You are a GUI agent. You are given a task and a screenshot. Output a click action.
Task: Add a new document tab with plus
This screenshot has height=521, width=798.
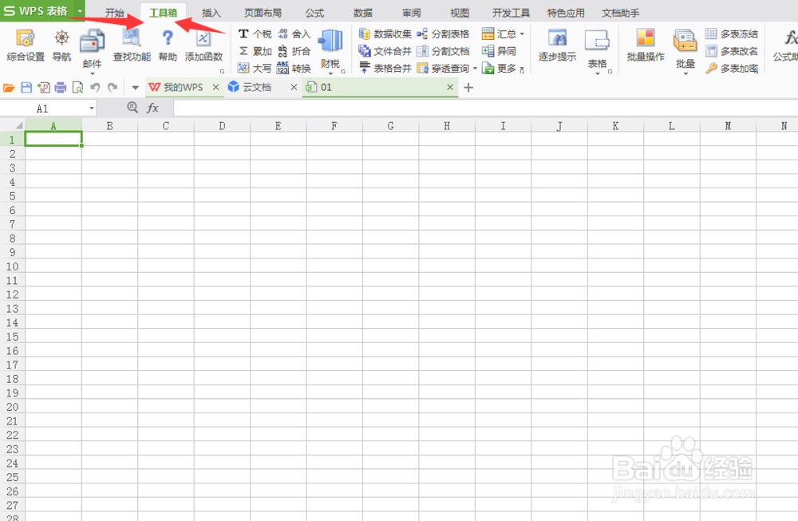click(468, 88)
